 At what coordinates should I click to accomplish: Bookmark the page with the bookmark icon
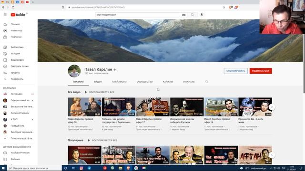tap(62, 7)
